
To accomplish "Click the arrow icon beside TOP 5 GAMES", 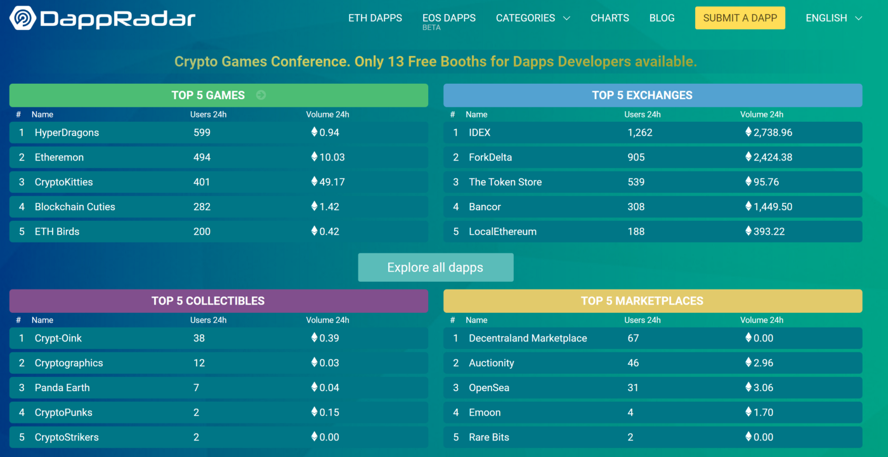I will click(261, 95).
